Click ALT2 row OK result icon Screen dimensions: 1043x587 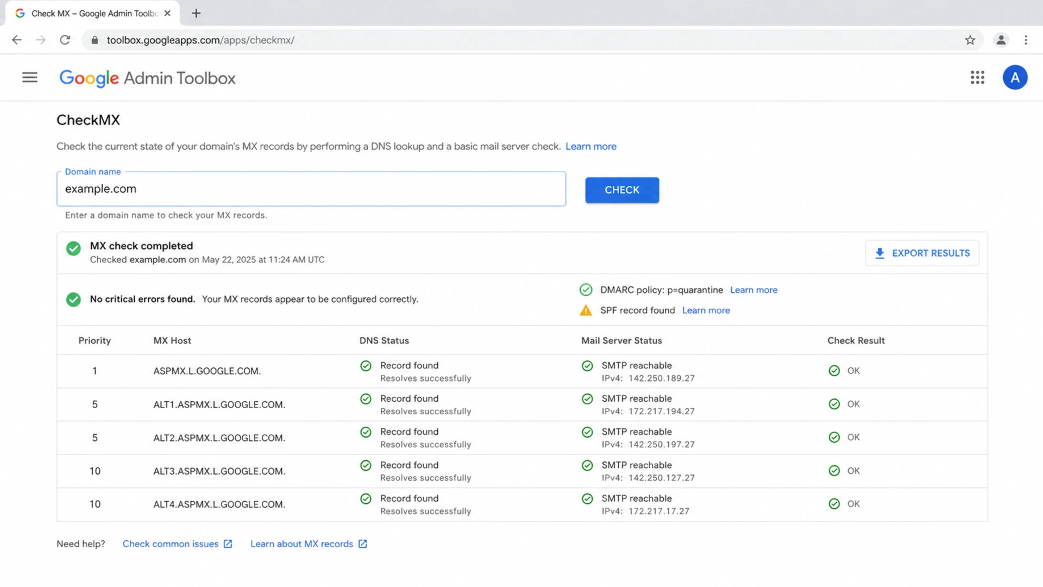coord(834,438)
